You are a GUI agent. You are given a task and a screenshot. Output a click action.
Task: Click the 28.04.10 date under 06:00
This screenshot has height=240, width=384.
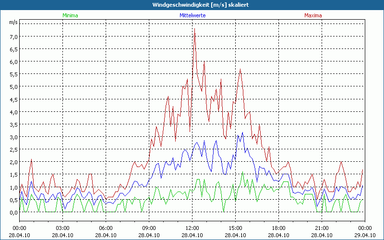tap(106, 235)
